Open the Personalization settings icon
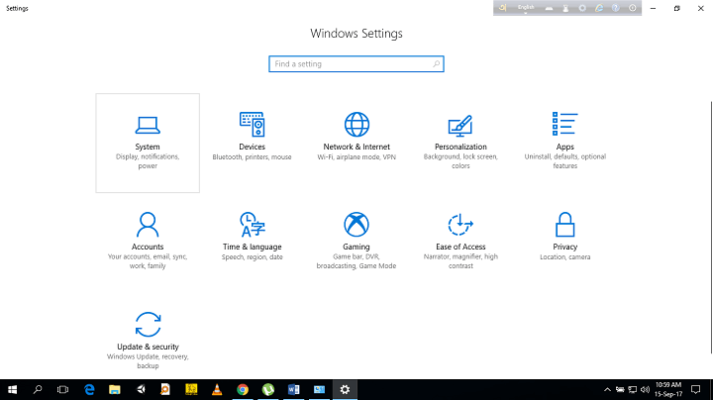Screen dimensions: 713x400 (x=460, y=126)
